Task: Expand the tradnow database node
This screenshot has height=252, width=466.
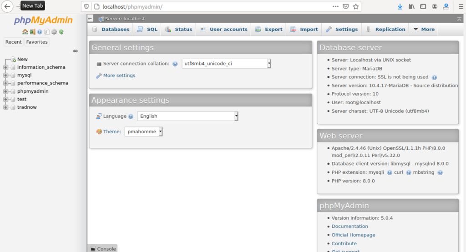Action: [x=5, y=107]
